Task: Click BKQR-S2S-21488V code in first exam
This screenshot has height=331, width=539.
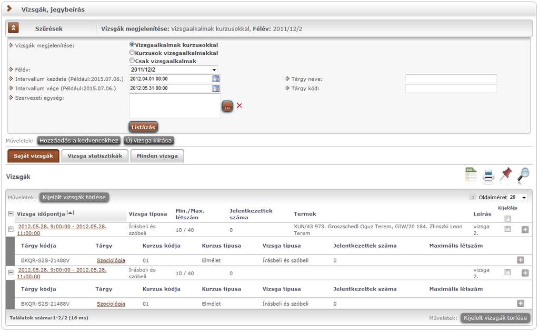Action: pos(45,260)
